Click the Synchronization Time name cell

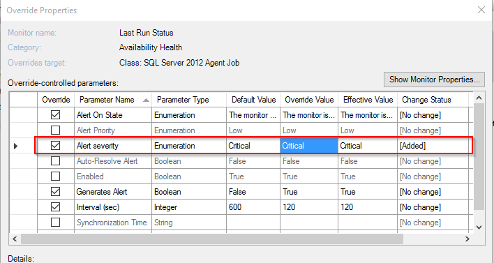(x=113, y=223)
